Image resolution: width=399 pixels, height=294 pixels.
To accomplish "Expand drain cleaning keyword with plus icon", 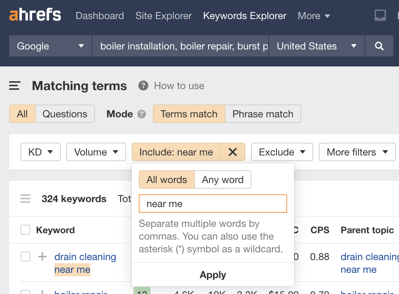I will [42, 257].
